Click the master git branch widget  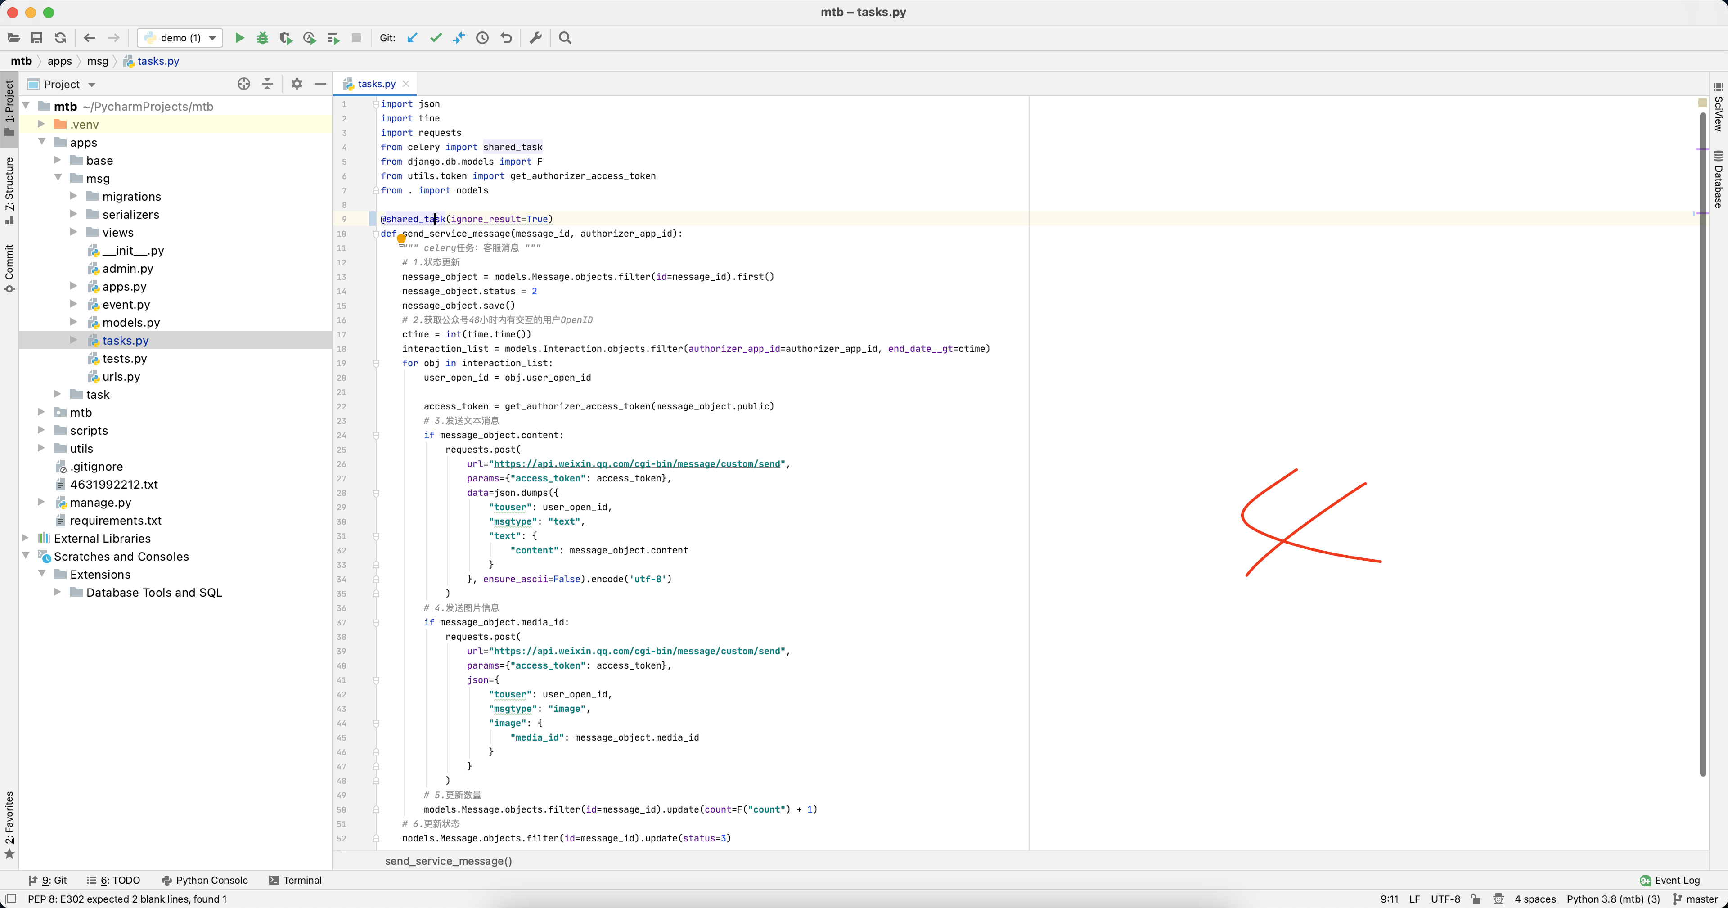pyautogui.click(x=1695, y=899)
